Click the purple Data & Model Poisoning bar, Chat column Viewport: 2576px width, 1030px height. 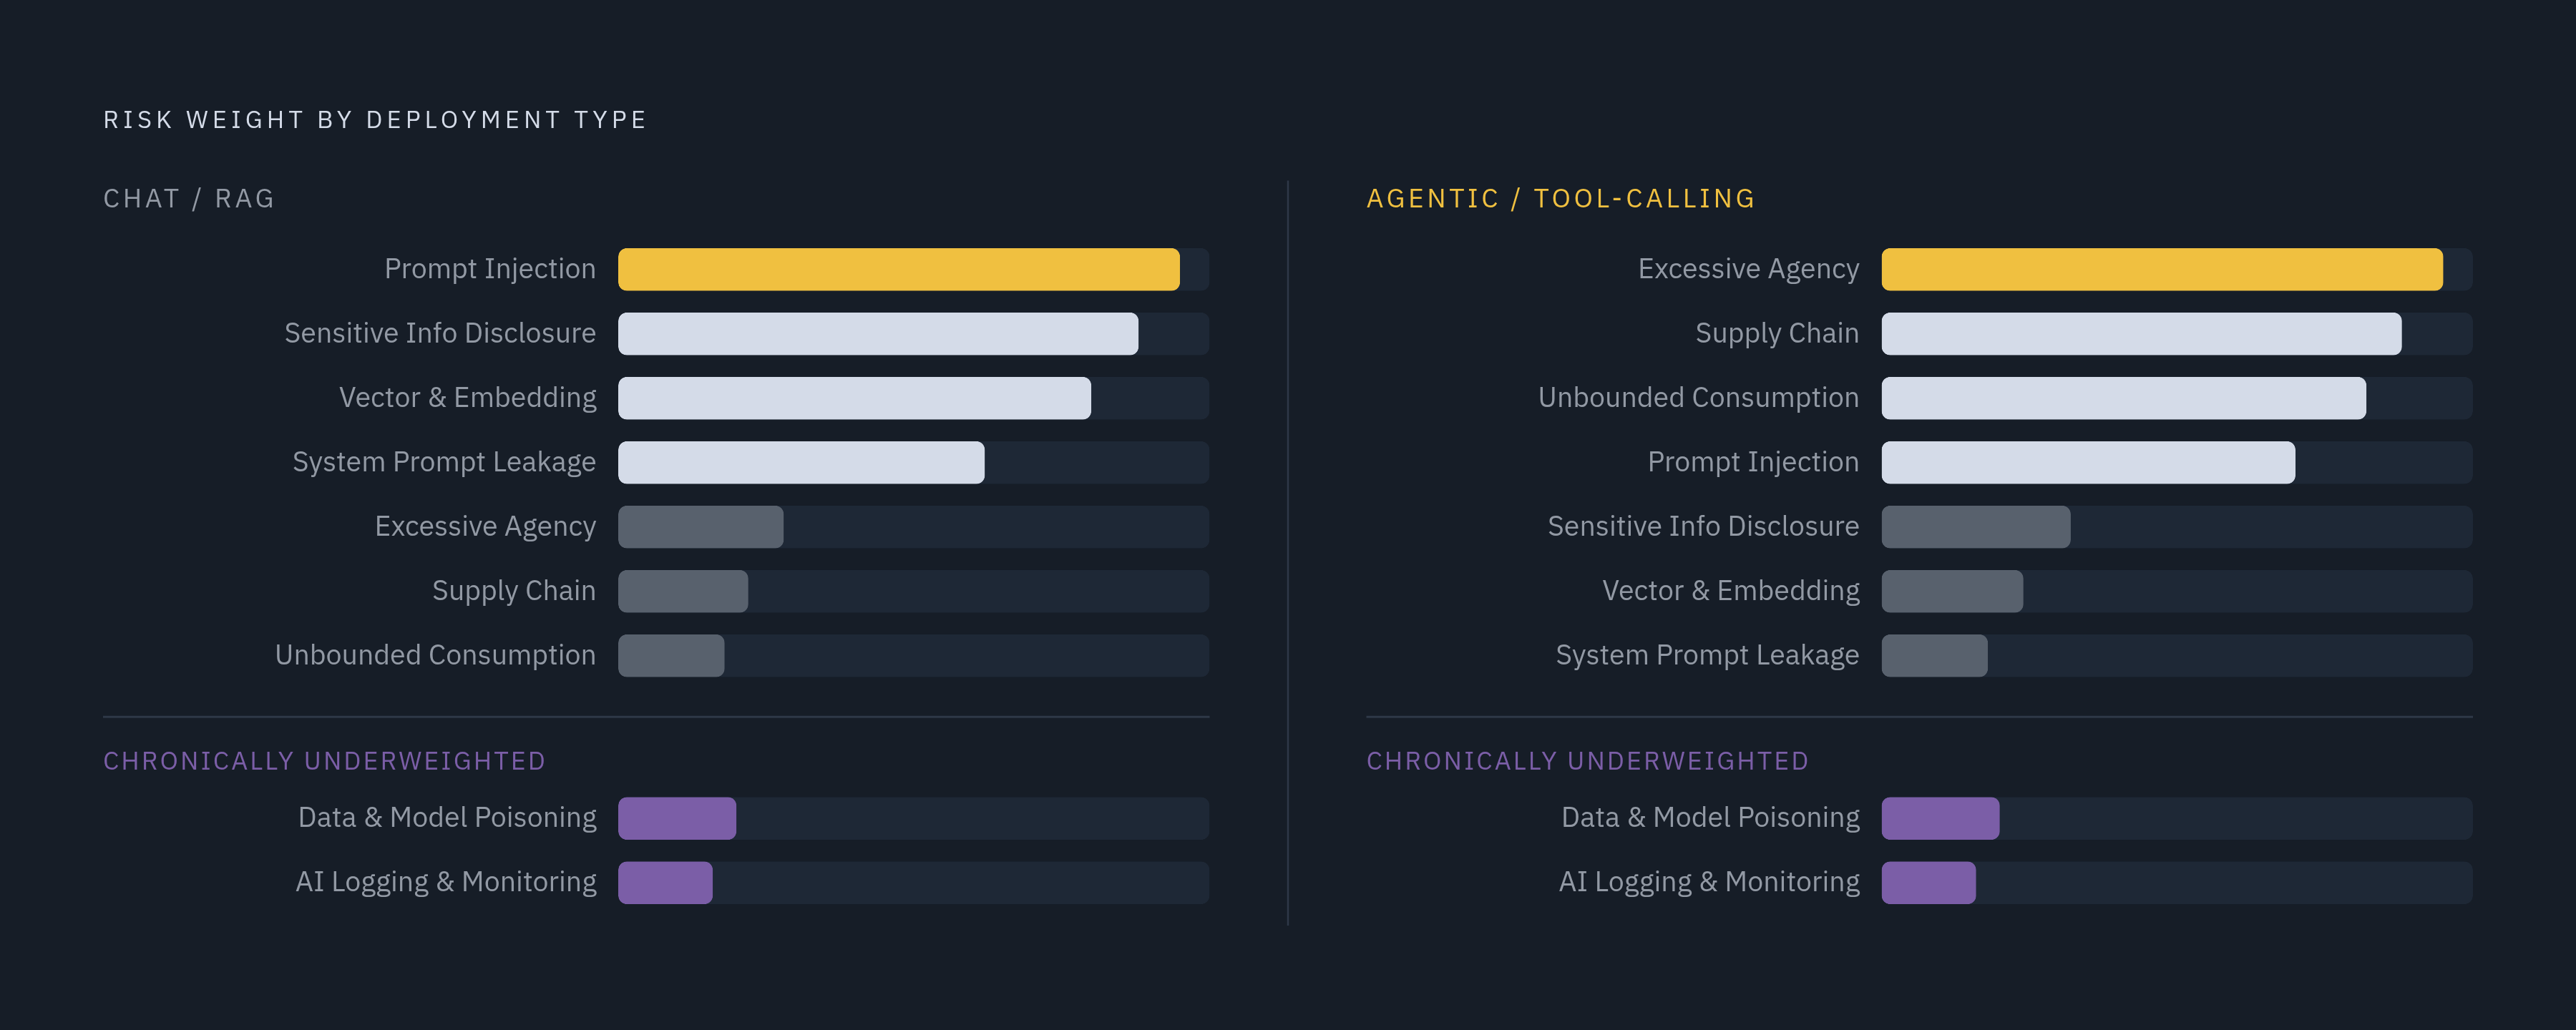pyautogui.click(x=677, y=818)
